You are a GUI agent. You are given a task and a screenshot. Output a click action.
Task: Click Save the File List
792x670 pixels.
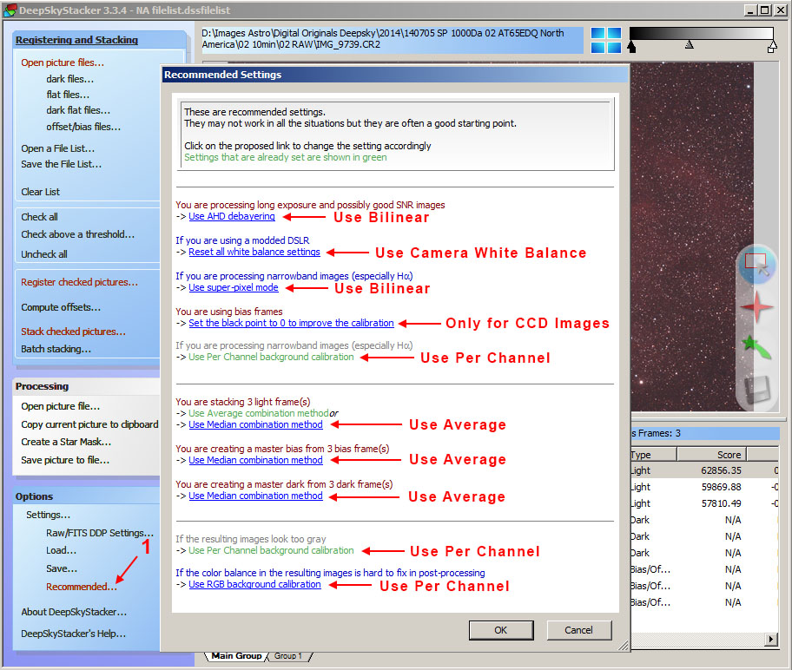pyautogui.click(x=61, y=164)
